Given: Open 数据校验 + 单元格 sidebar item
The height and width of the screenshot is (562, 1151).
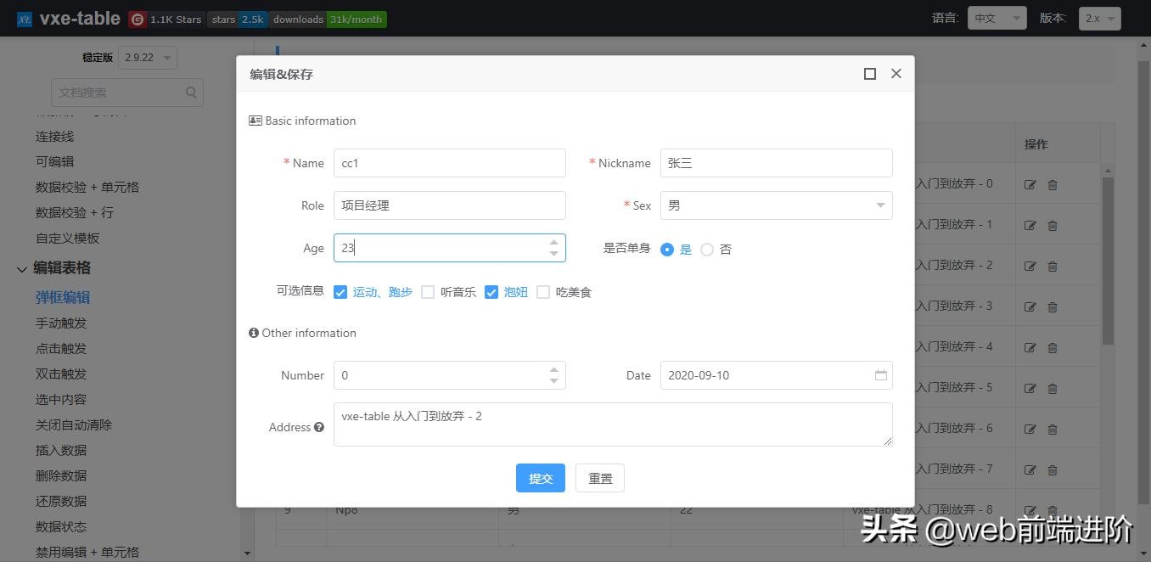Looking at the screenshot, I should coord(87,187).
